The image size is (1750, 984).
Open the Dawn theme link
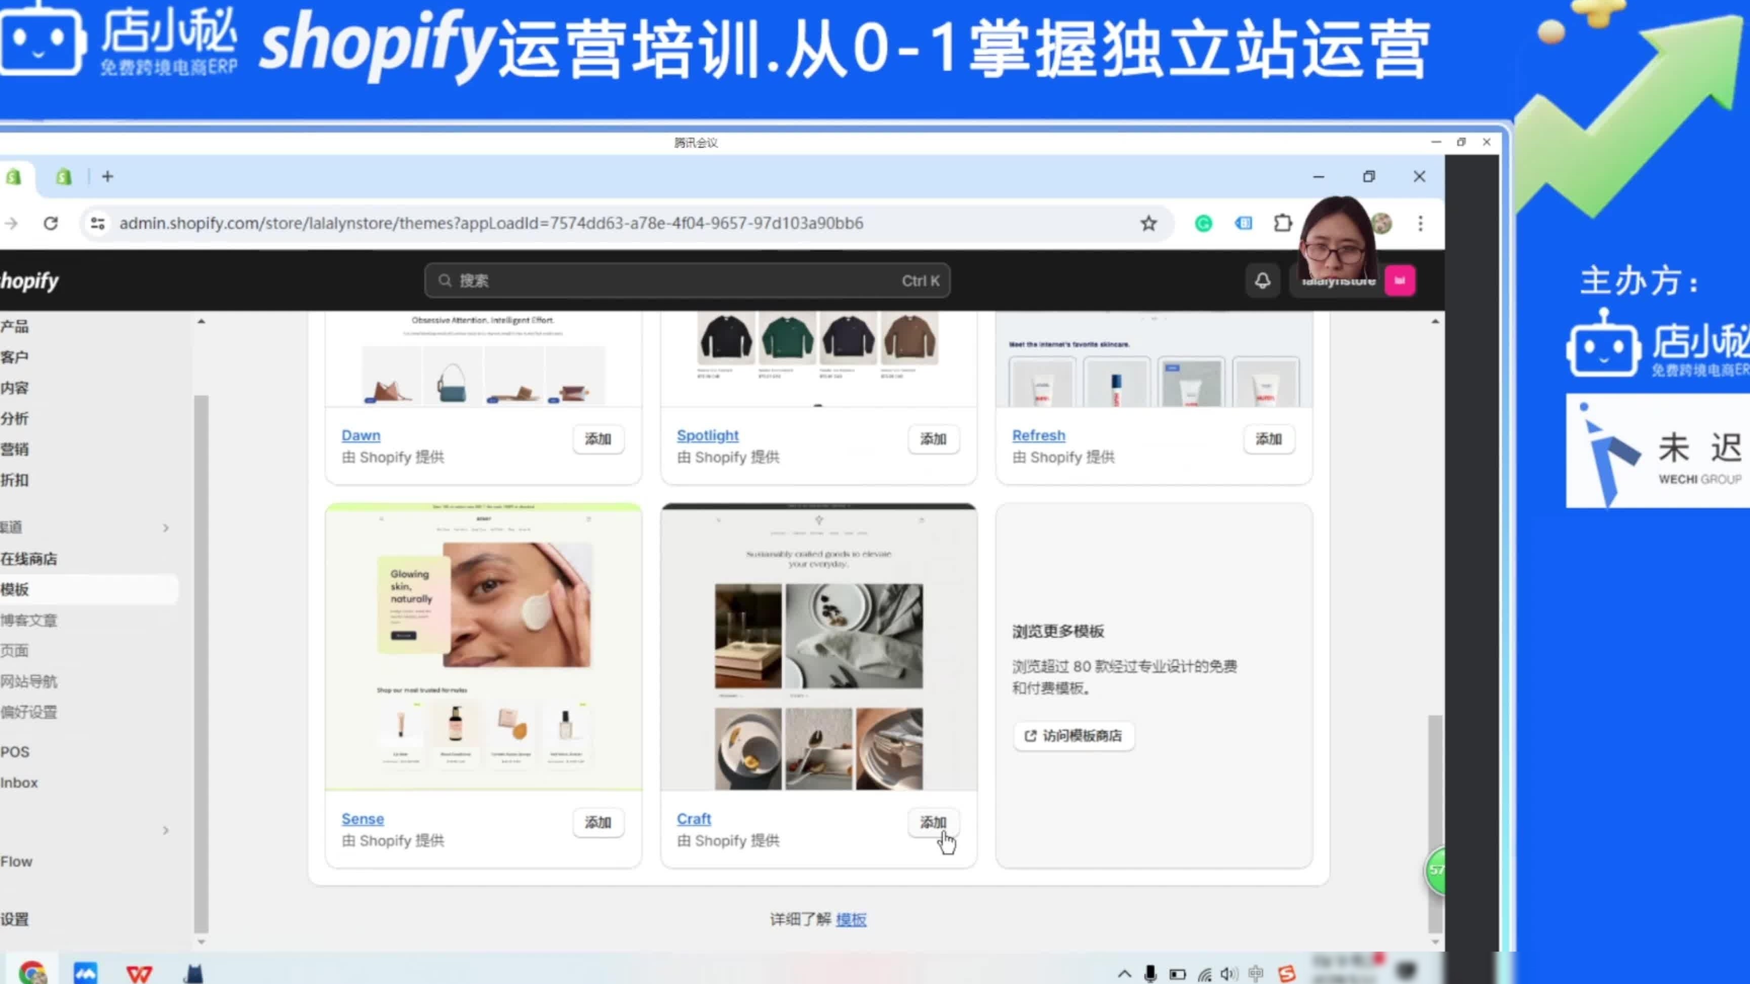[361, 435]
